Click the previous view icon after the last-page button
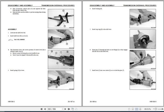Viewport: 164px width, 112px height. coord(72,109)
